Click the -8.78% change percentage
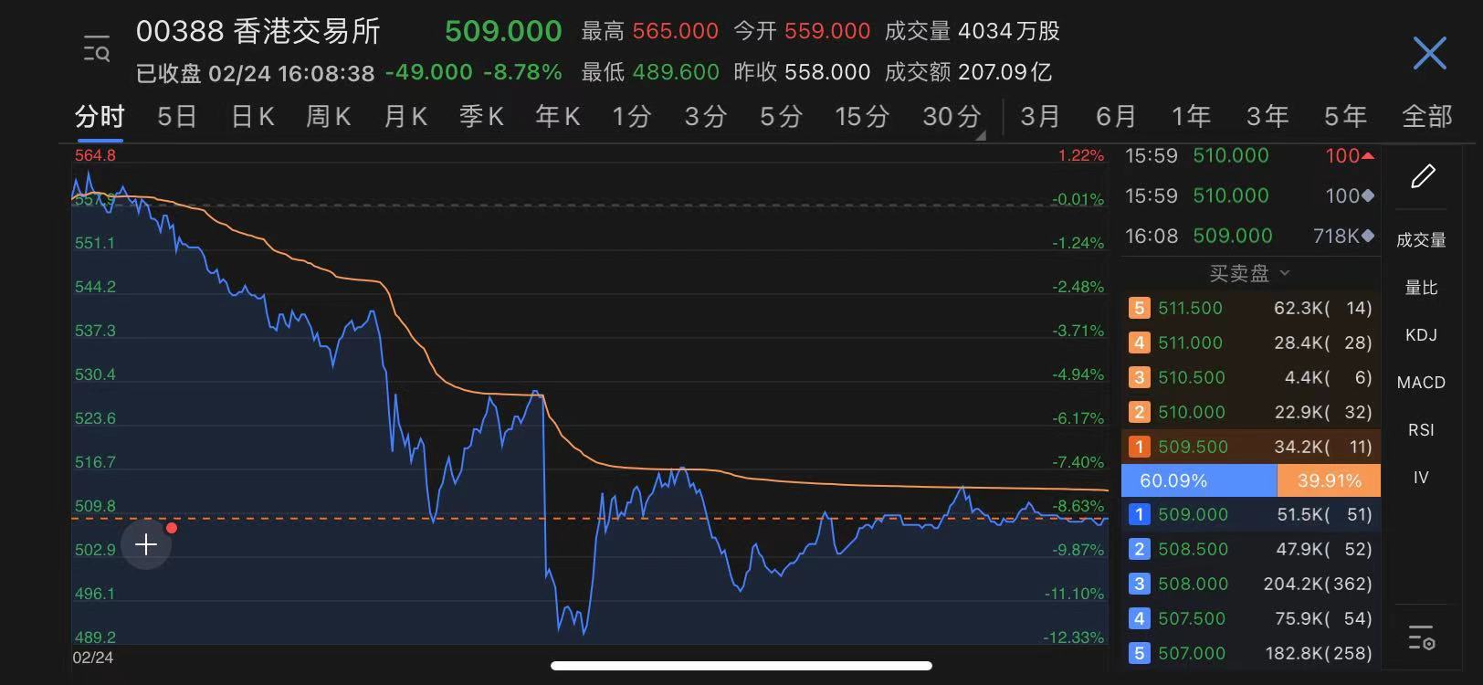 [522, 72]
